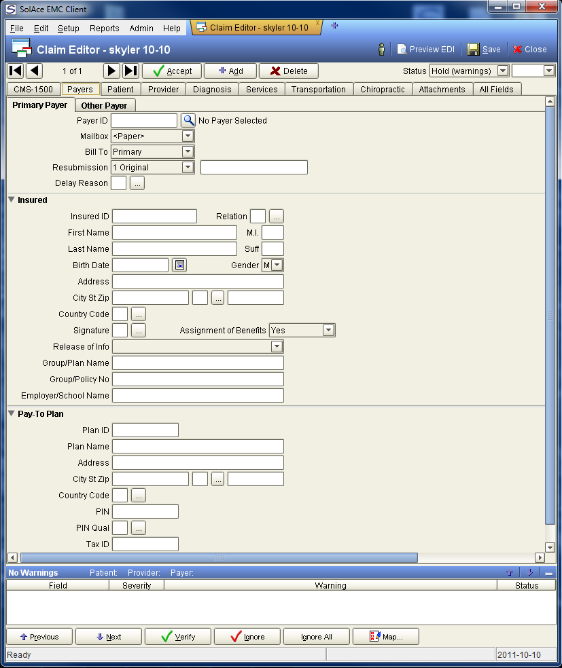The image size is (562, 668).
Task: Open a new tab with plus icon
Action: pyautogui.click(x=334, y=26)
